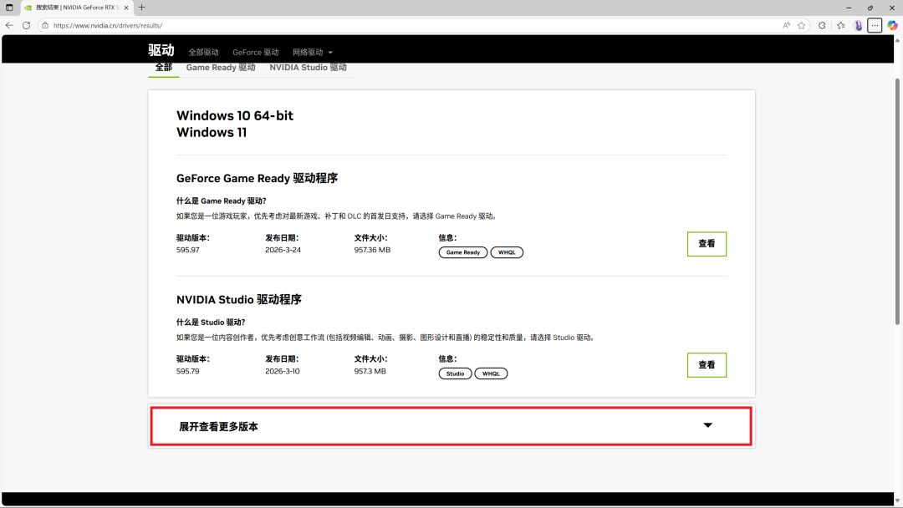This screenshot has width=903, height=508.
Task: Click WHQL badge of Game Ready driver
Action: point(507,252)
